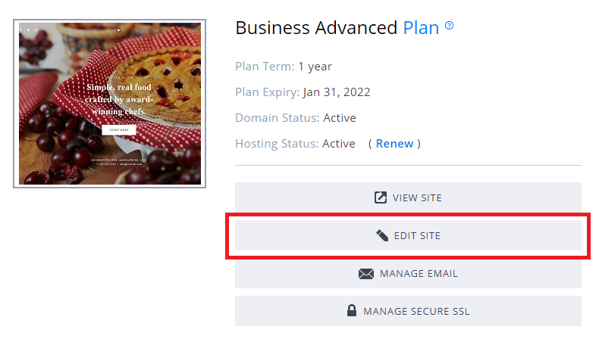The image size is (599, 345).
Task: Click the envelope icon on Manage Email
Action: 366,274
